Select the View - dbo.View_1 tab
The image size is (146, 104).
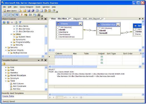(x=61, y=19)
